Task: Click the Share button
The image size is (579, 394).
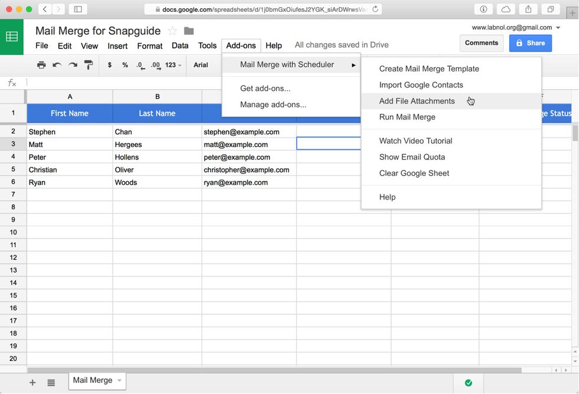Action: click(x=530, y=43)
